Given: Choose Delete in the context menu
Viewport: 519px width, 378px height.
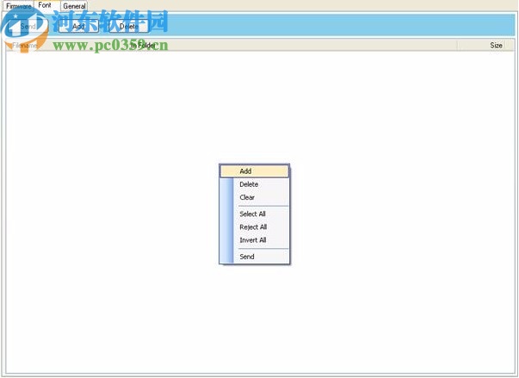Looking at the screenshot, I should (255, 184).
